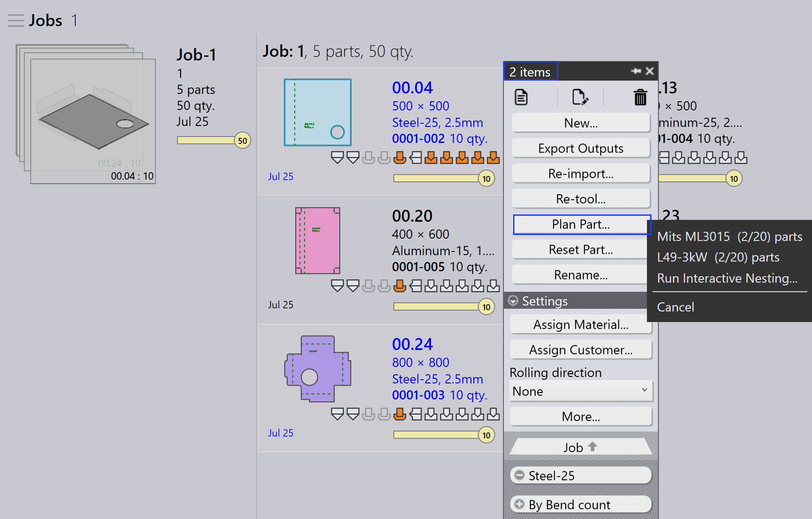Open the Rolling direction dropdown showing None

point(581,391)
